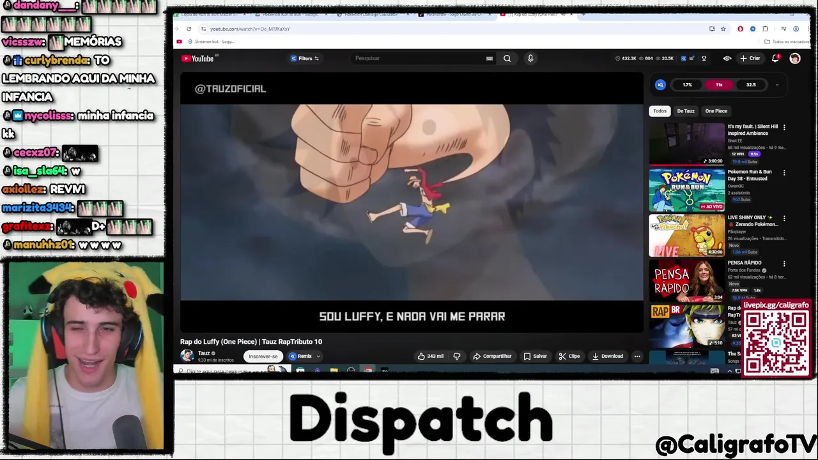Click the 32.5 stat pill

pyautogui.click(x=751, y=85)
